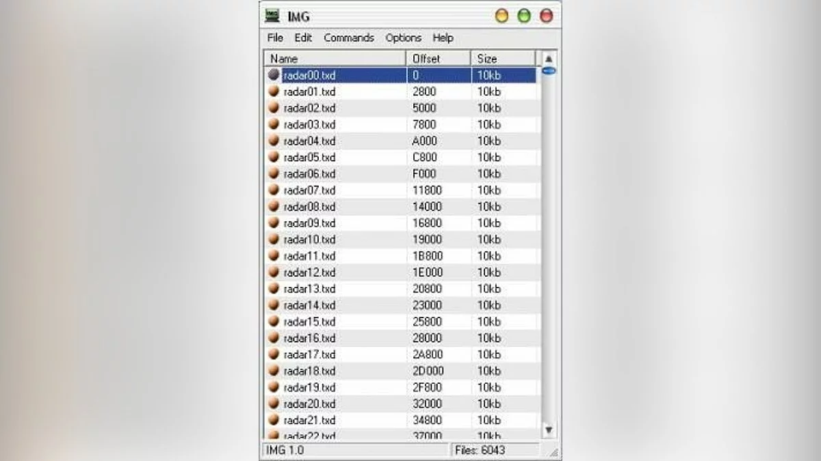Open the Commands menu
821x461 pixels.
pos(349,38)
